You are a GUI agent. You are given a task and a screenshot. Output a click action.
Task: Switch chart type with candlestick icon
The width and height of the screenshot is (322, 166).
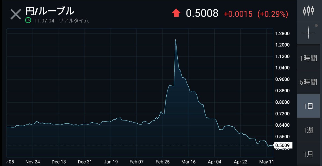tap(308, 11)
